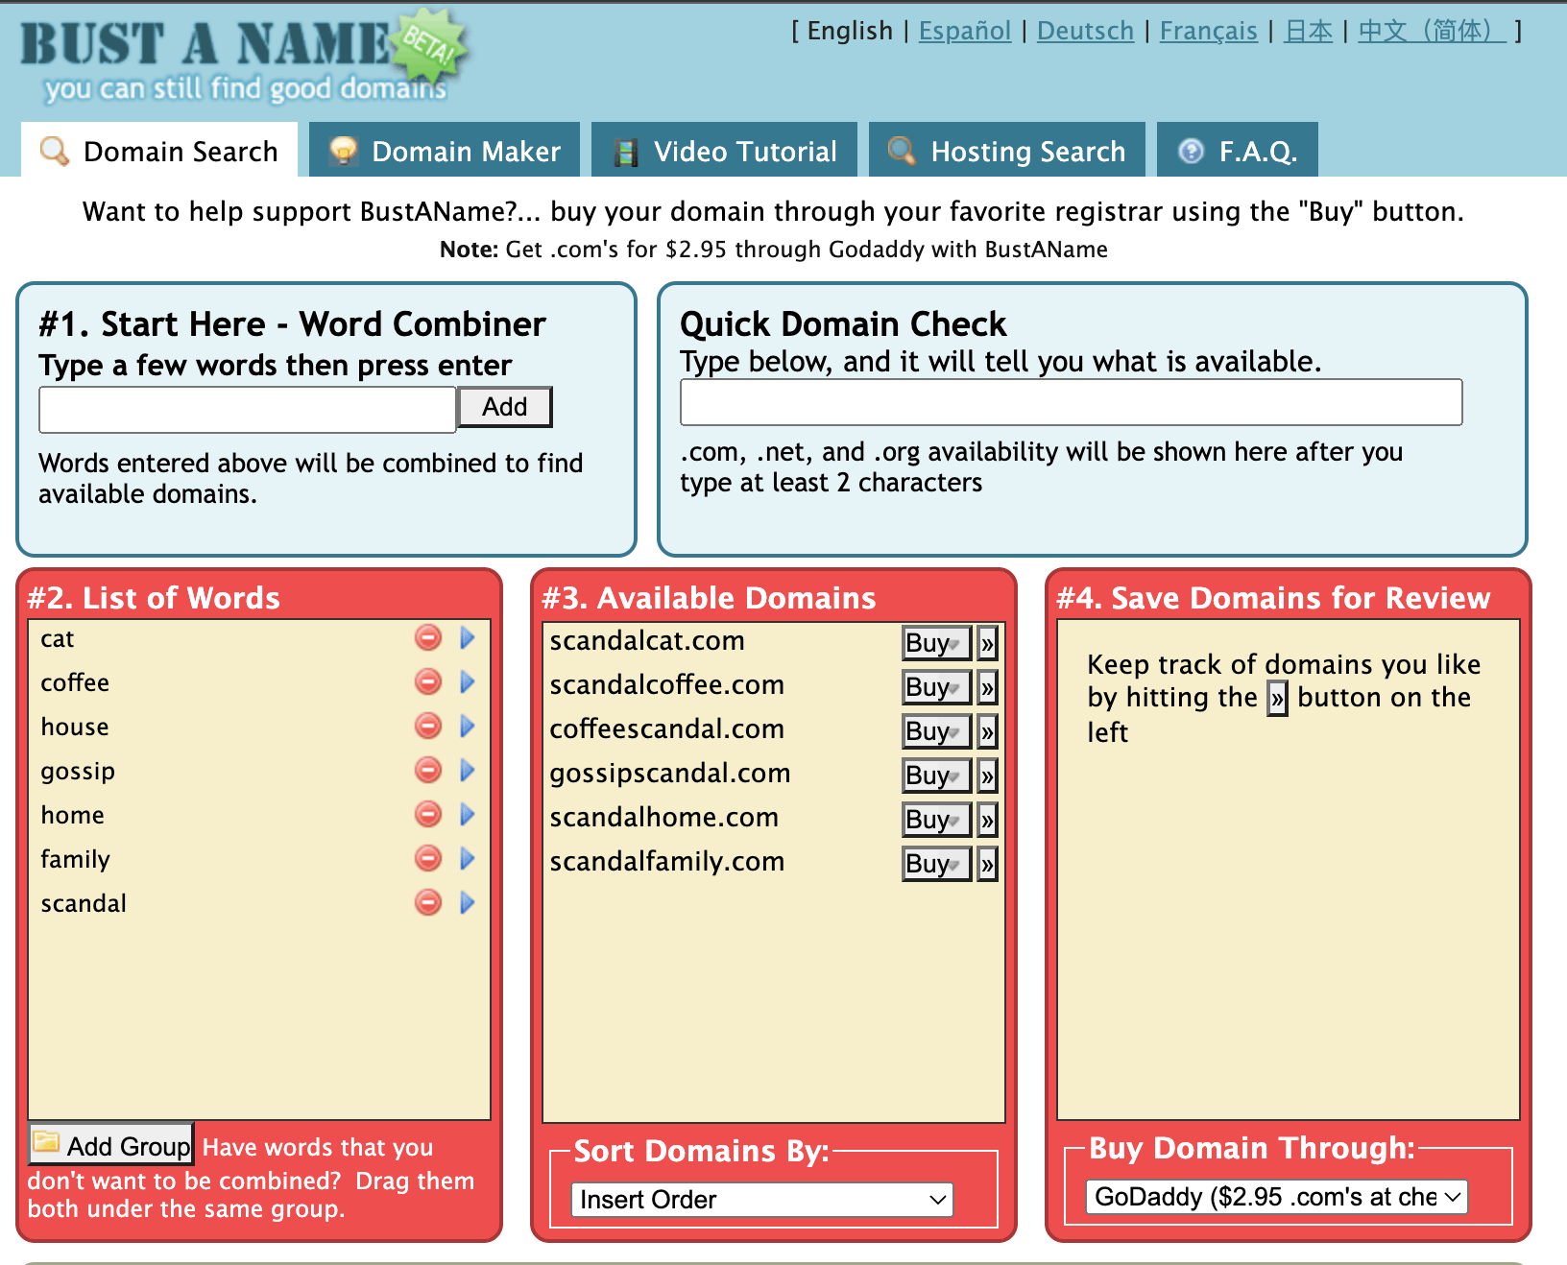Remove the word gossip from list

click(x=428, y=770)
